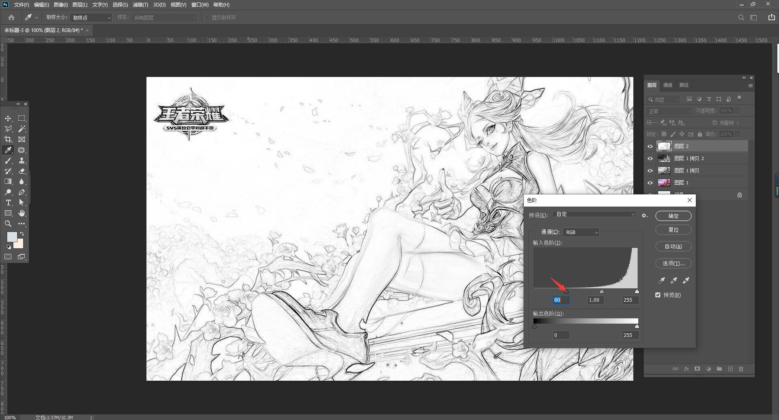This screenshot has width=779, height=420.
Task: Open 选项(T)... options in Levels
Action: point(674,263)
